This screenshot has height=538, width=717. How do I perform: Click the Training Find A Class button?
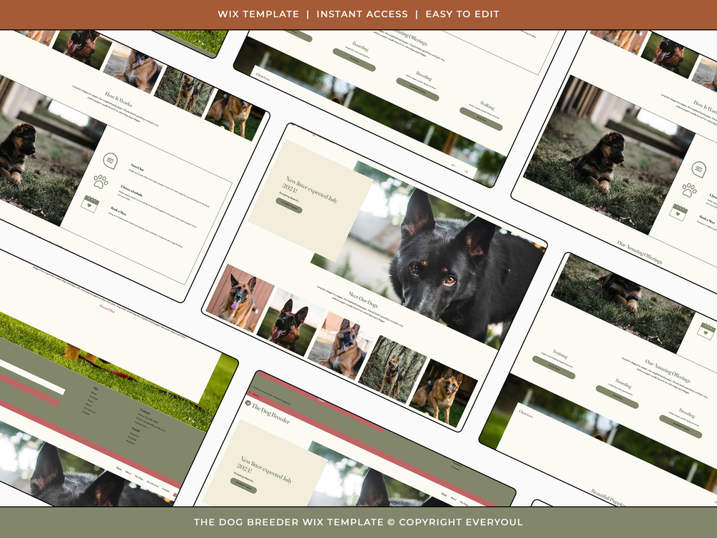pyautogui.click(x=554, y=367)
